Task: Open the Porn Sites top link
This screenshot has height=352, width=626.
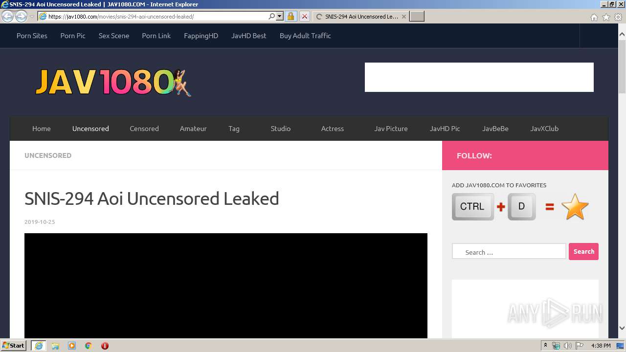Action: coord(32,36)
